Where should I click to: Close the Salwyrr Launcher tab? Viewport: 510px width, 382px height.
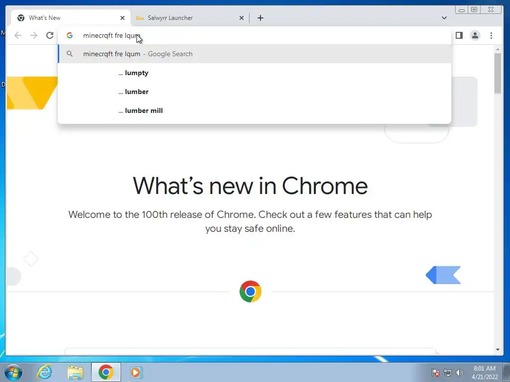242,18
